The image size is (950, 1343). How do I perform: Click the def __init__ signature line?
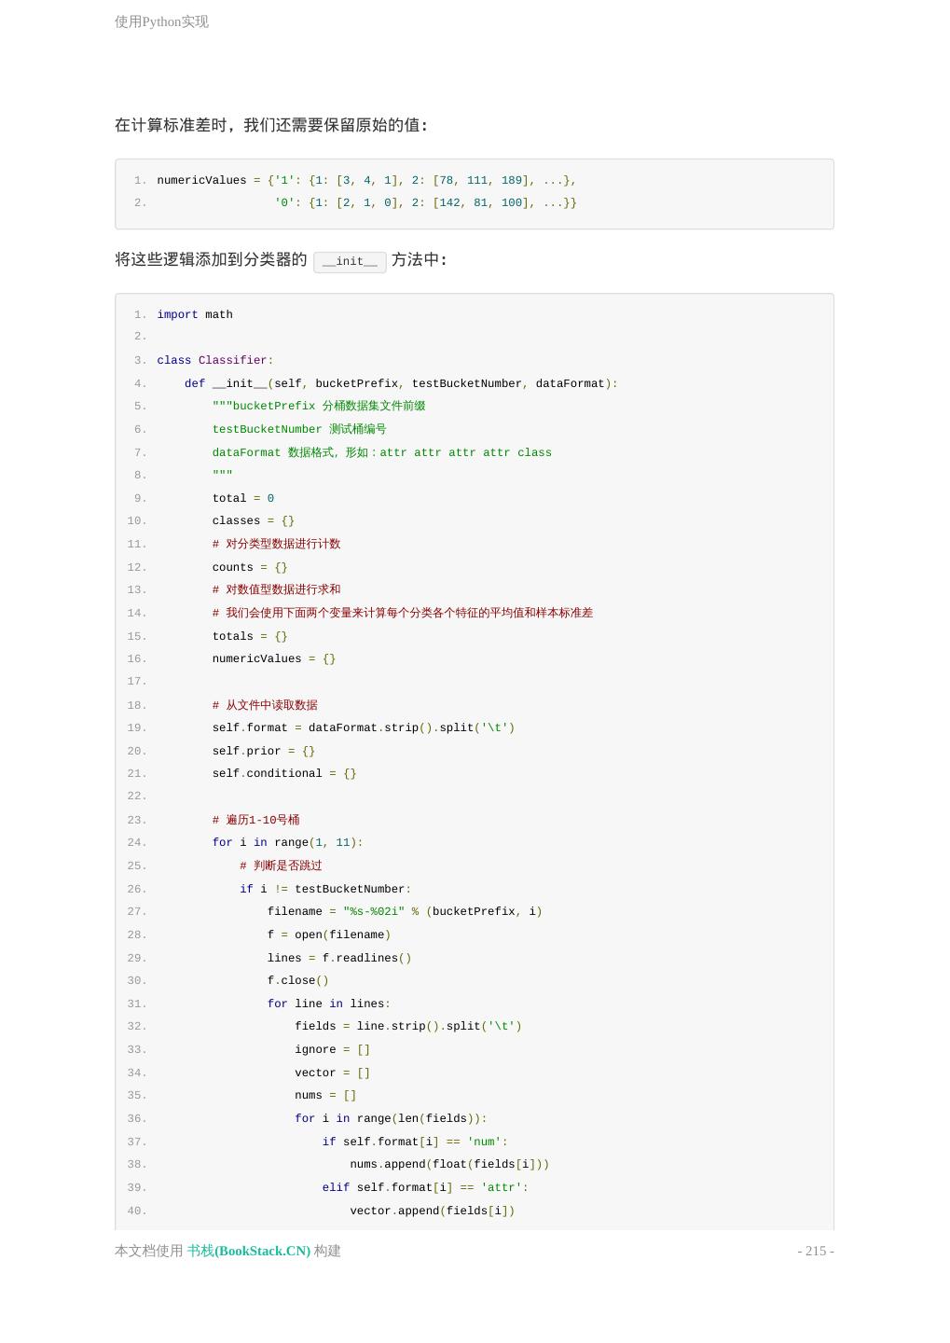(x=401, y=383)
